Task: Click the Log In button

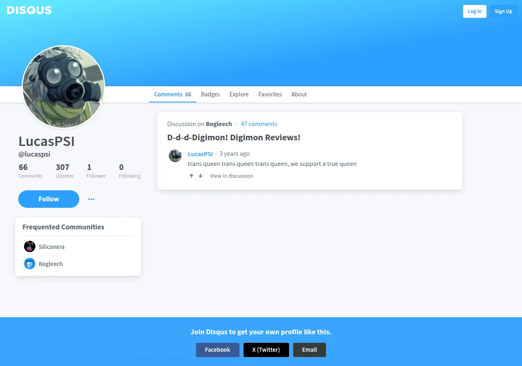Action: coord(475,11)
